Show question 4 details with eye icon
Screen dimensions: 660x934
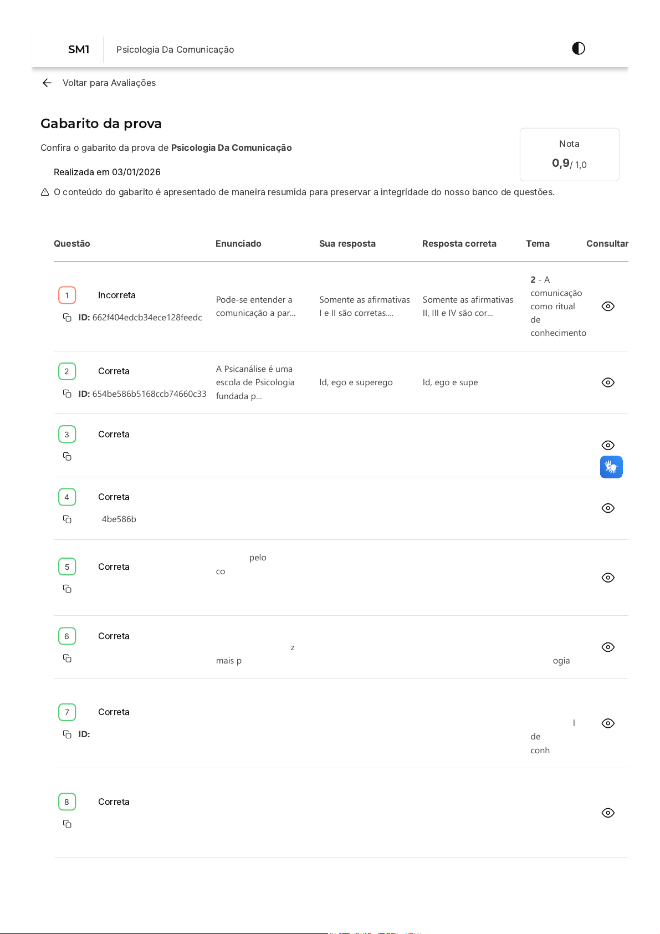click(x=608, y=508)
